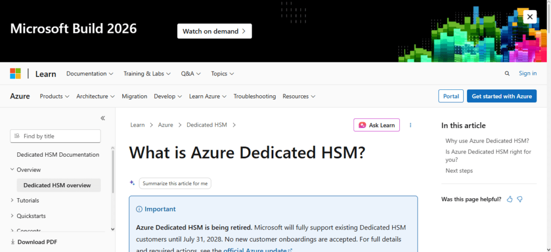Open the Ask Learn assistant
Screen dimensions: 551x252
pos(377,125)
